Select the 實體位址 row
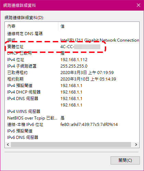Image resolution: width=144 pixels, height=171 pixels. coord(72,47)
